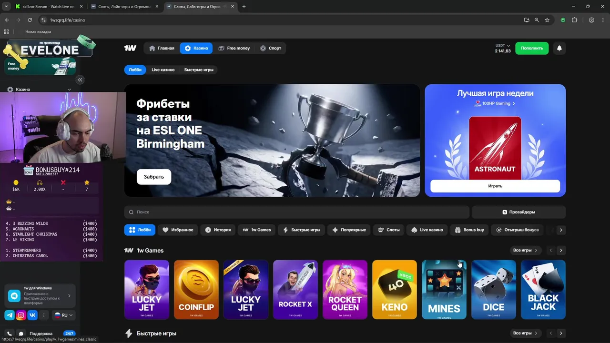The image size is (610, 343).
Task: Select Популярные category chip
Action: (349, 230)
